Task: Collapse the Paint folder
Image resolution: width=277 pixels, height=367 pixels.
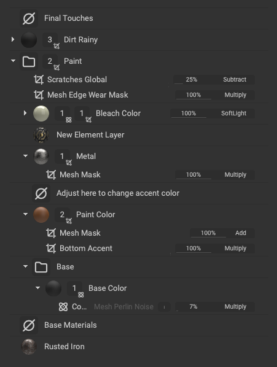Action: pos(13,61)
